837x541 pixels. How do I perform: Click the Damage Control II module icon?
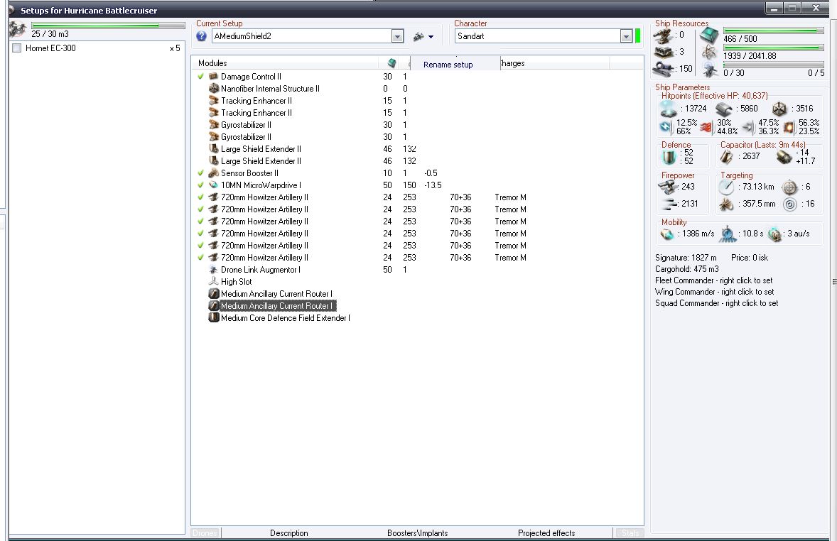coord(214,76)
